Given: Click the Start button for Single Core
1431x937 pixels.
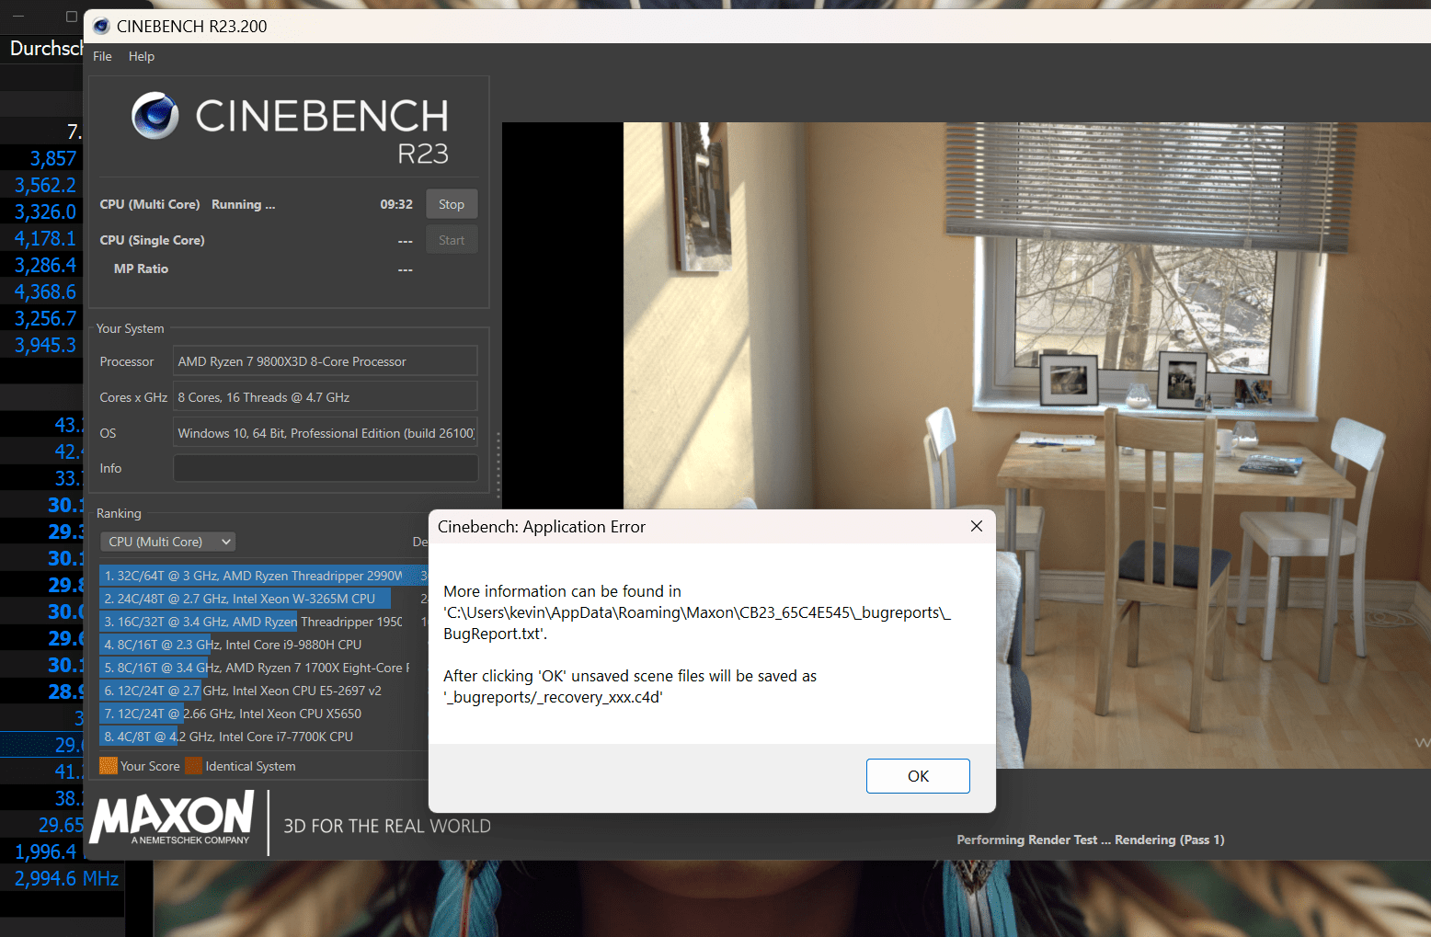Looking at the screenshot, I should pos(452,240).
